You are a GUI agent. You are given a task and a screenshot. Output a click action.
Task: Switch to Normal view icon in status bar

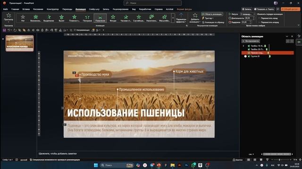coord(249,160)
